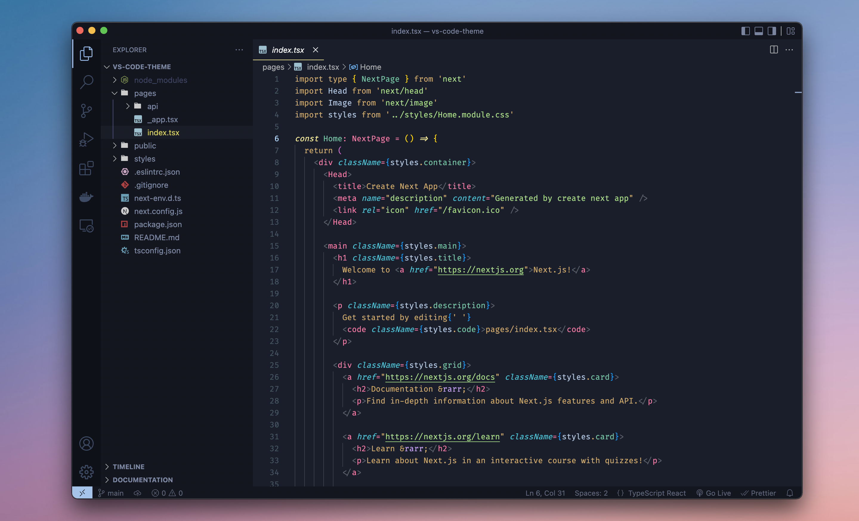The image size is (859, 521).
Task: Open notifications bell in status bar
Action: [790, 493]
